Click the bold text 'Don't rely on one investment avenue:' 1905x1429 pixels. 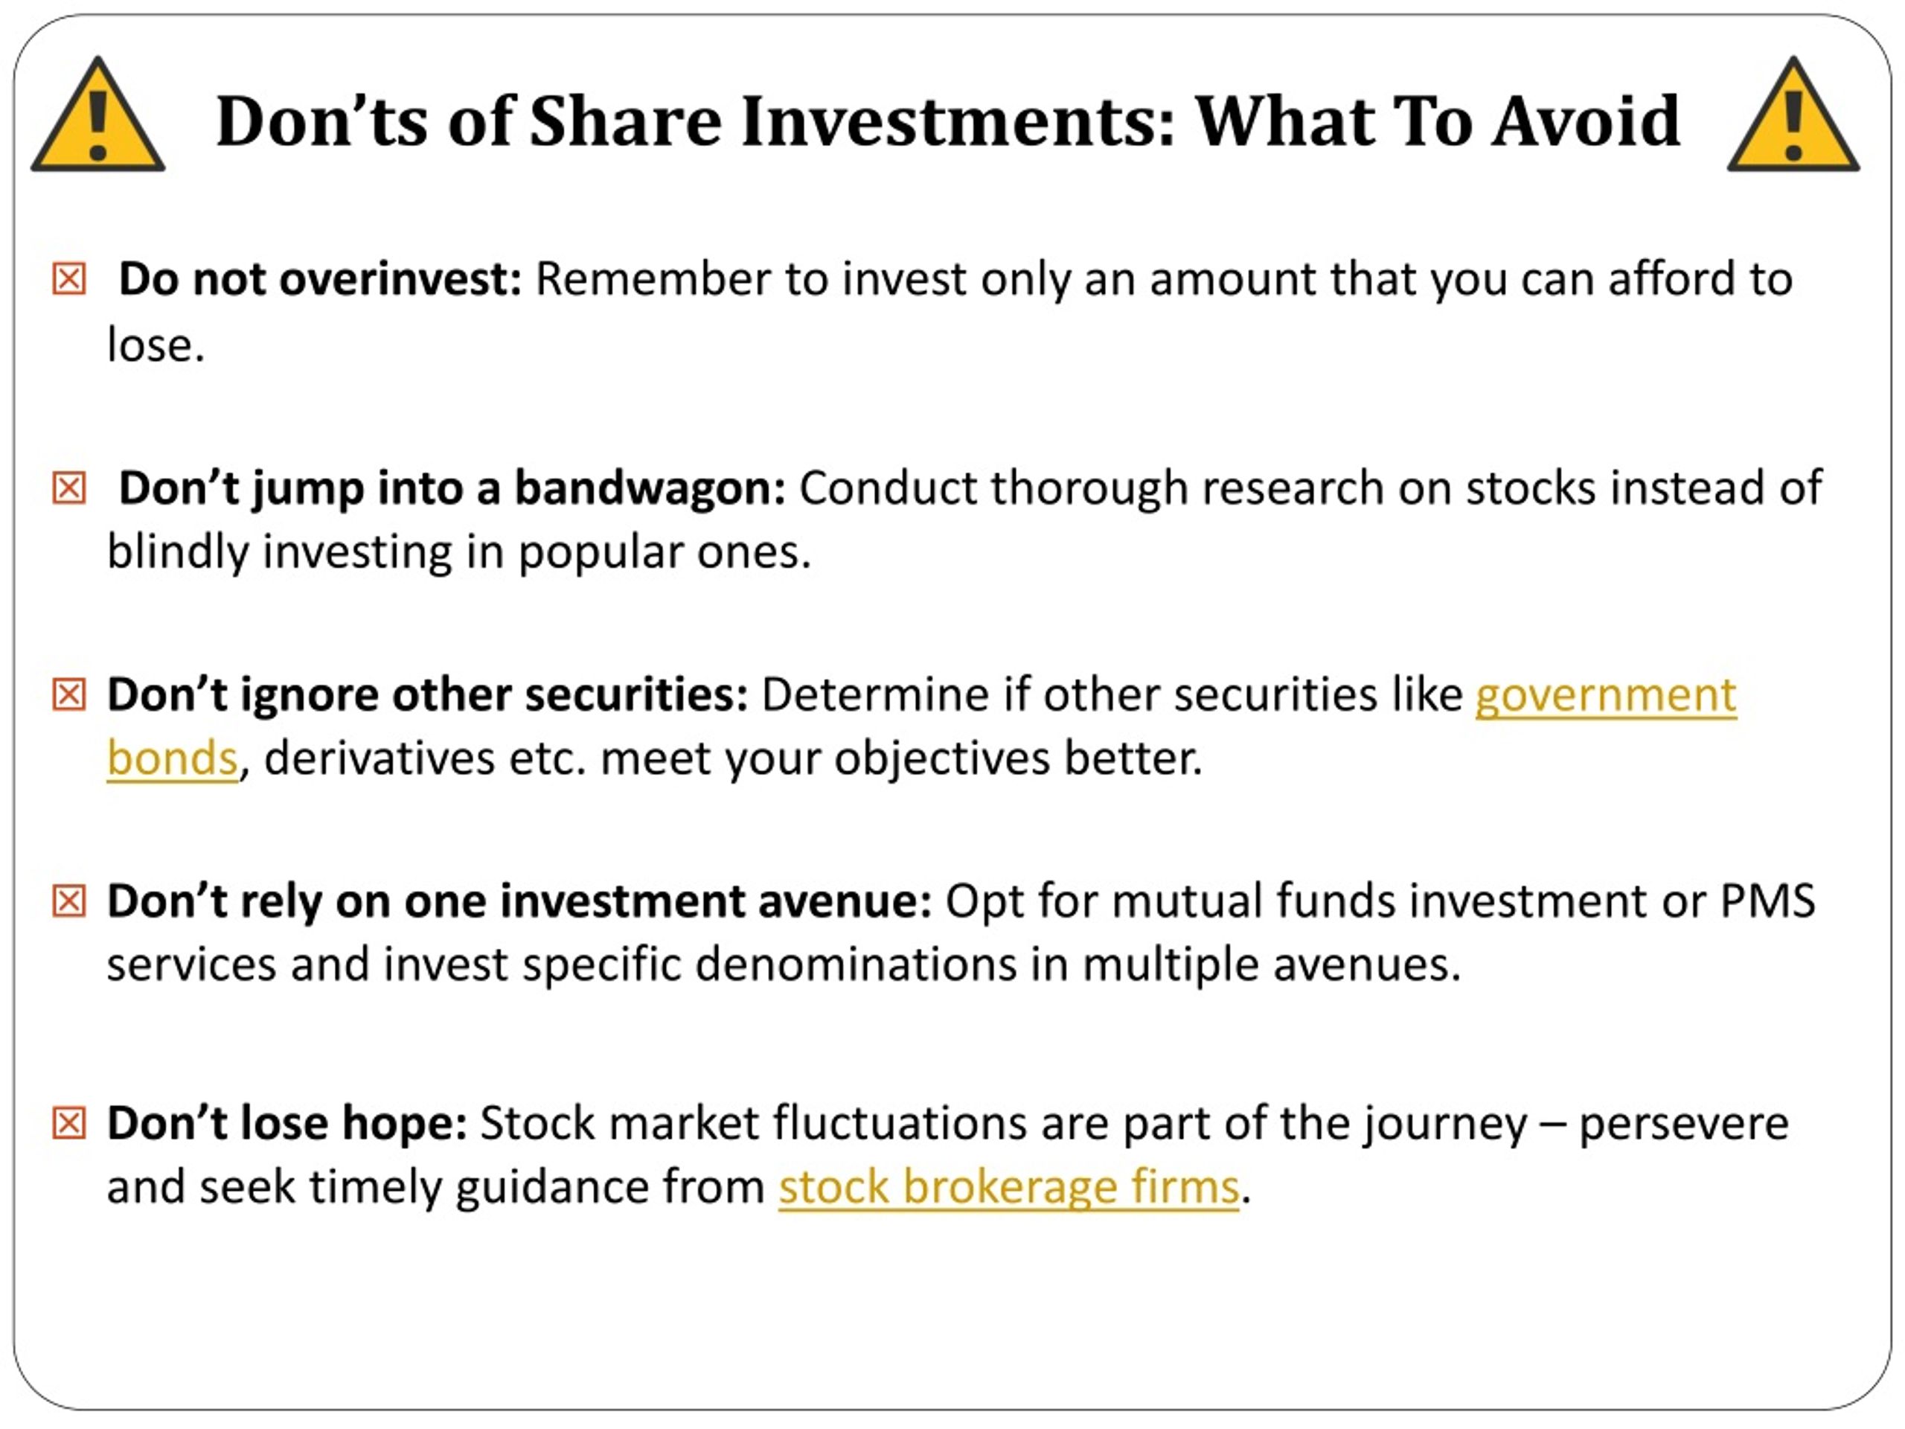point(519,901)
